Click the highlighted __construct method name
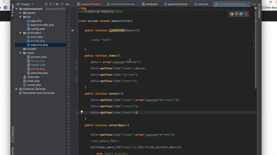The image size is (277, 155). coord(116,31)
